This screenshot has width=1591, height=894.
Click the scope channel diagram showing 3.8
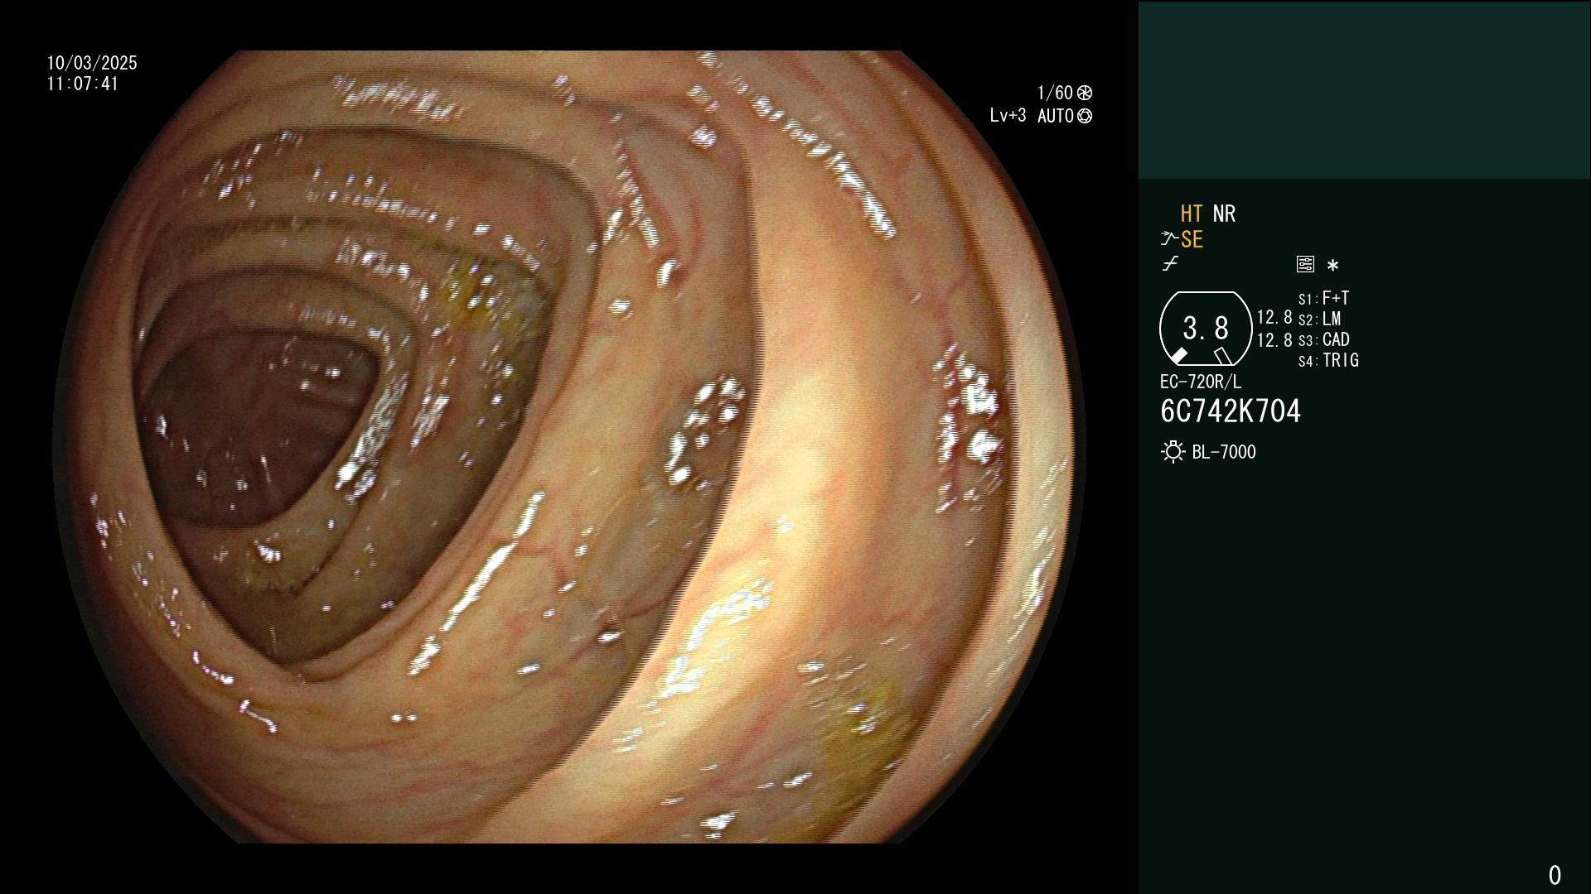click(1206, 329)
